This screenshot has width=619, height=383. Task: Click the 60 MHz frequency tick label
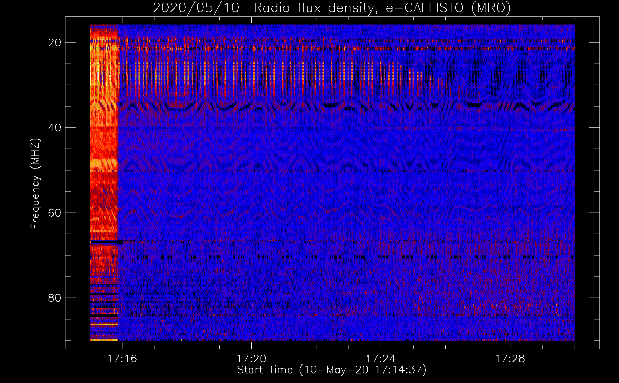point(55,213)
